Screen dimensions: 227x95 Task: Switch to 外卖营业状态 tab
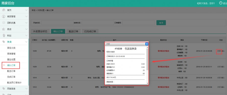(x=40, y=31)
